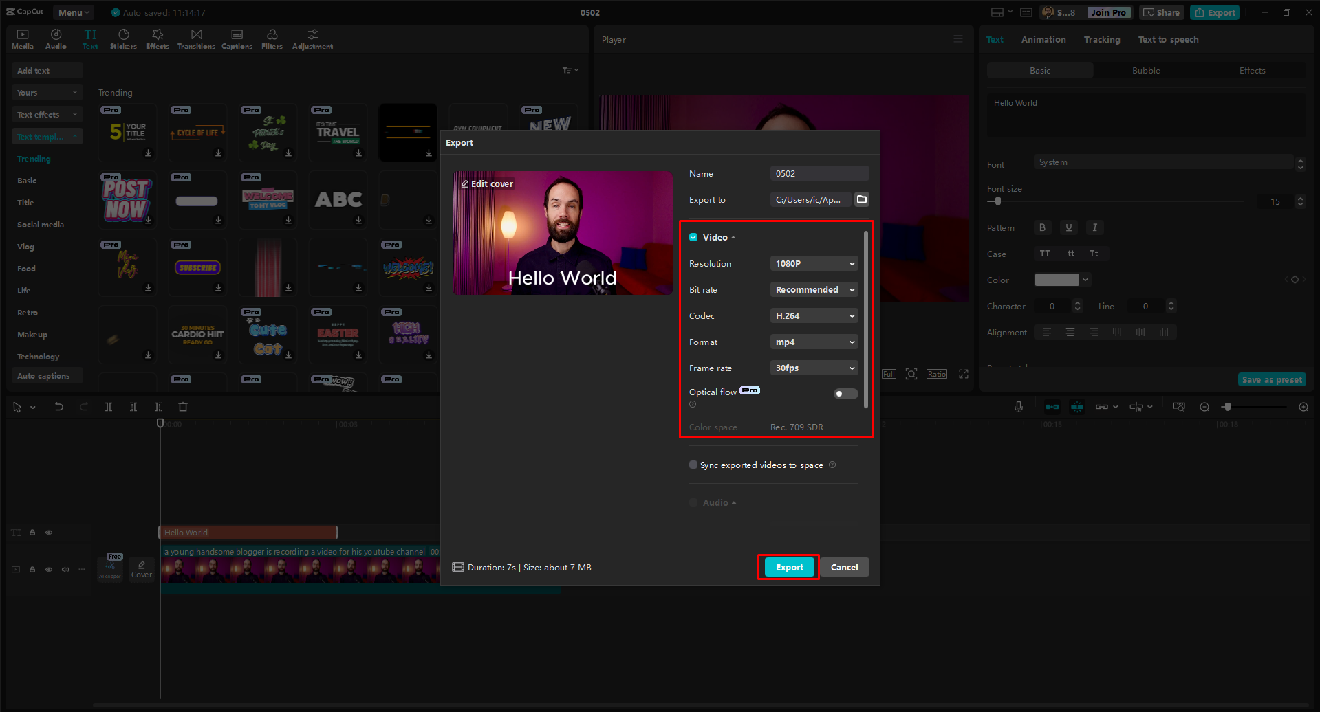This screenshot has width=1320, height=712.
Task: Open the Codec dropdown showing H.264
Action: point(814,315)
